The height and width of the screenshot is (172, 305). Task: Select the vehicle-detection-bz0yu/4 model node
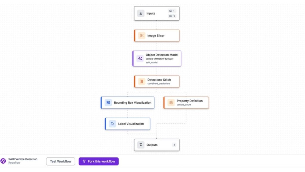click(x=157, y=59)
